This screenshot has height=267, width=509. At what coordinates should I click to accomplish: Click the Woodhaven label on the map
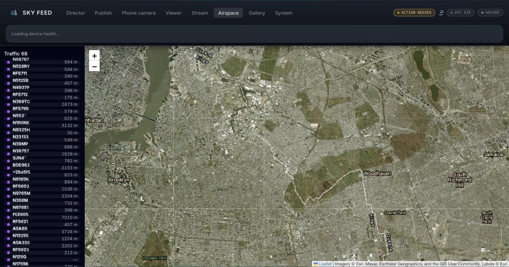coord(377,173)
